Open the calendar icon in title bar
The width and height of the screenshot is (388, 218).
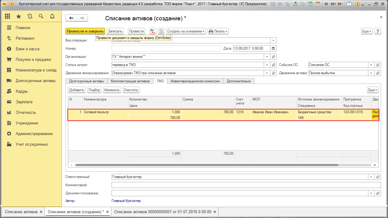point(317,4)
